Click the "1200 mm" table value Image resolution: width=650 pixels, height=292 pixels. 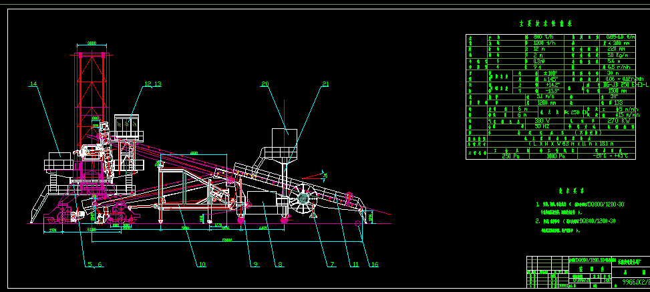tap(546, 102)
